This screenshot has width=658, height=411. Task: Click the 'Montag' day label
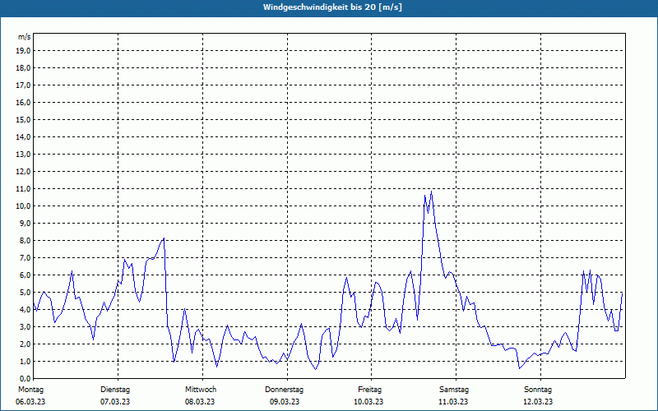(30, 390)
